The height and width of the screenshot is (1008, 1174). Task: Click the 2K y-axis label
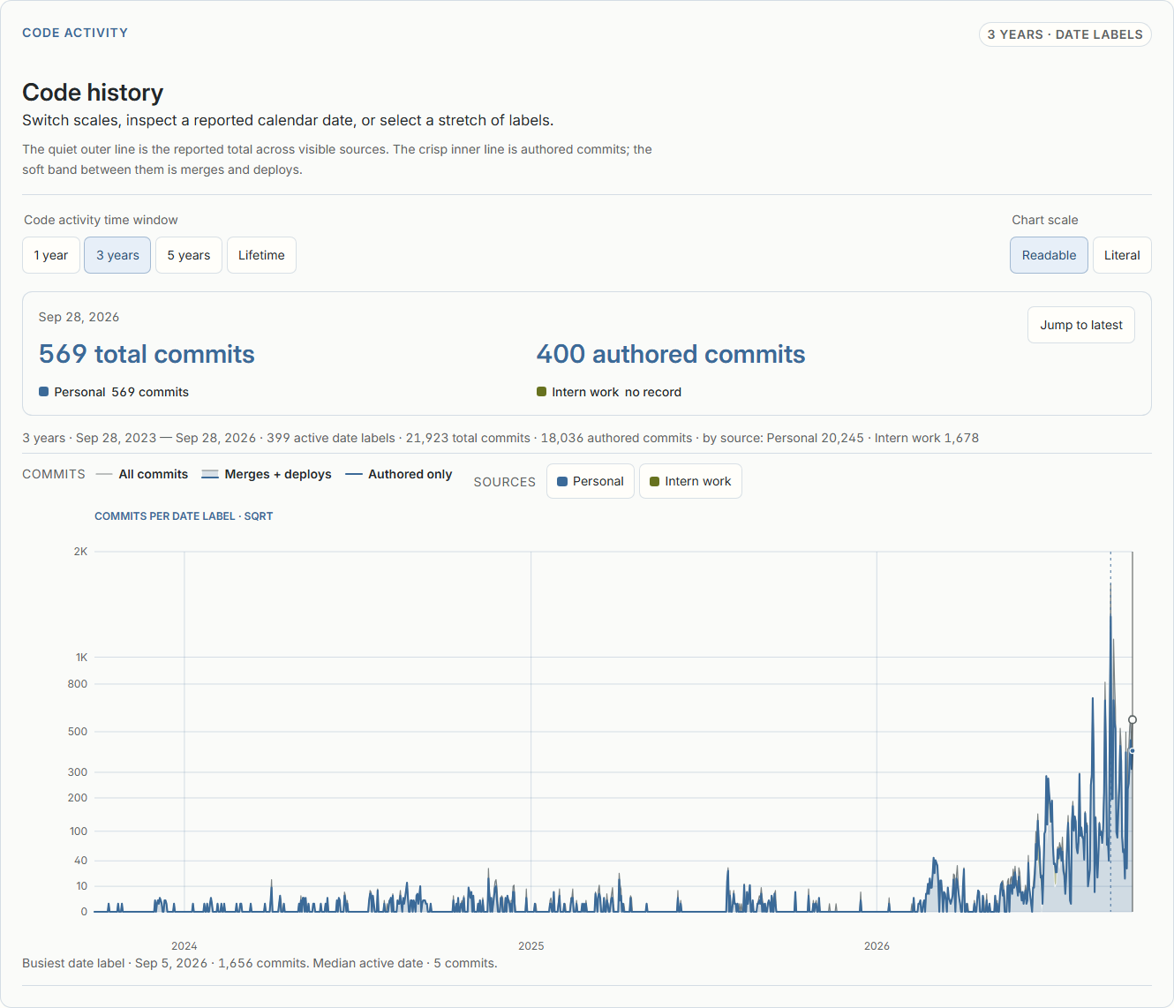click(81, 552)
